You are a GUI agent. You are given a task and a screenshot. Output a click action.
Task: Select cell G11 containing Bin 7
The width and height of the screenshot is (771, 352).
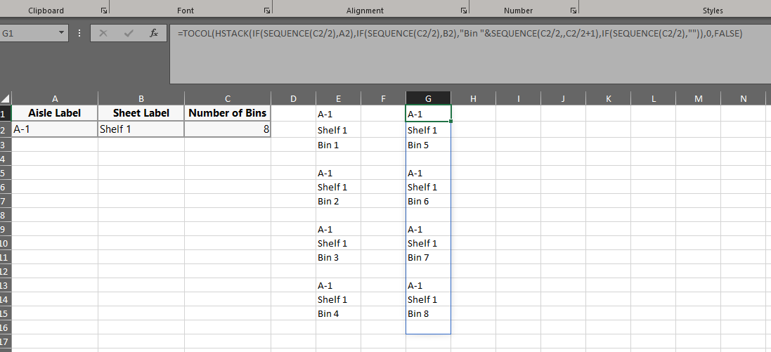pyautogui.click(x=428, y=257)
